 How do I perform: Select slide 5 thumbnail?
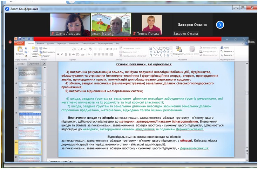30,73
